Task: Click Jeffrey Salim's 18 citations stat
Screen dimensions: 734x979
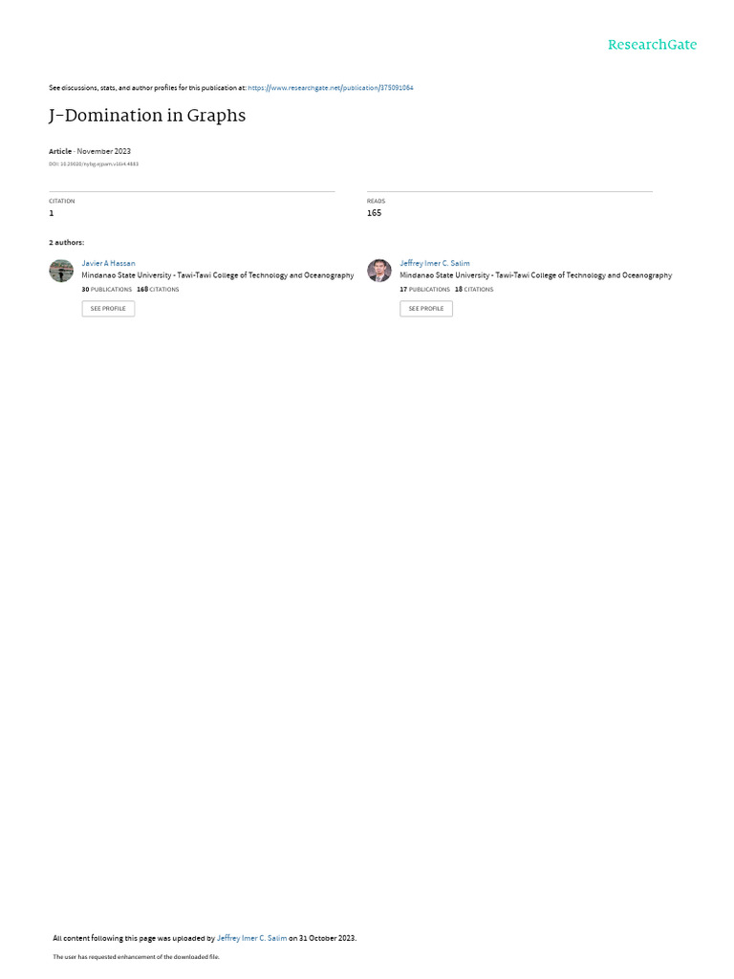Action: pos(474,290)
